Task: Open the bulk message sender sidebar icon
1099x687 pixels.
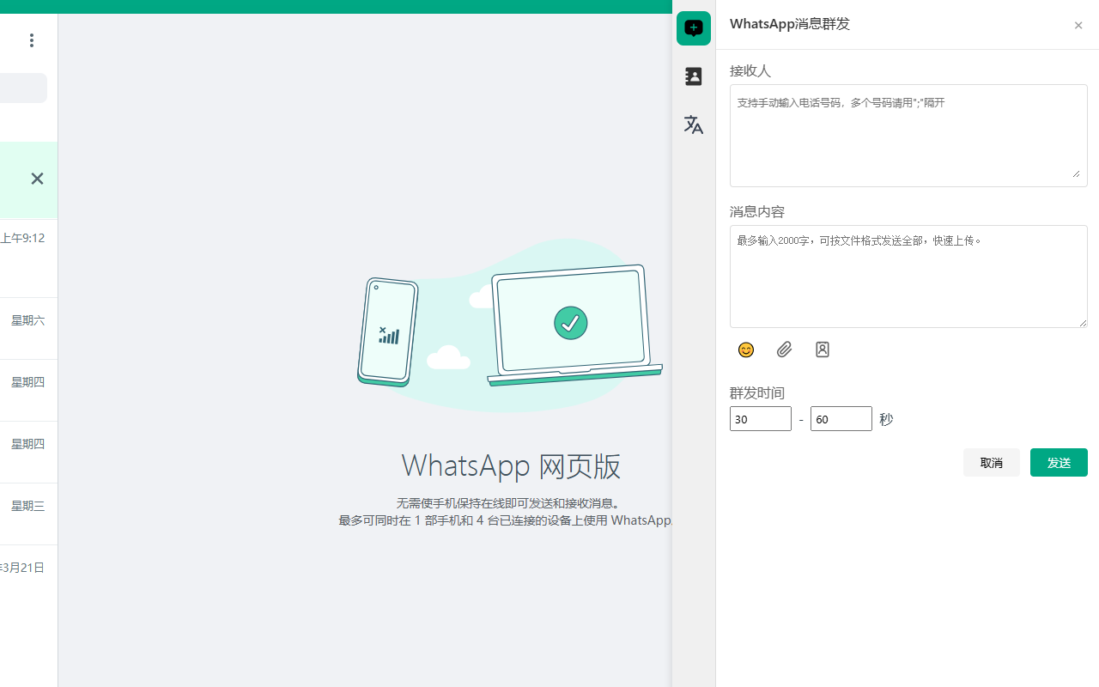Action: (694, 28)
